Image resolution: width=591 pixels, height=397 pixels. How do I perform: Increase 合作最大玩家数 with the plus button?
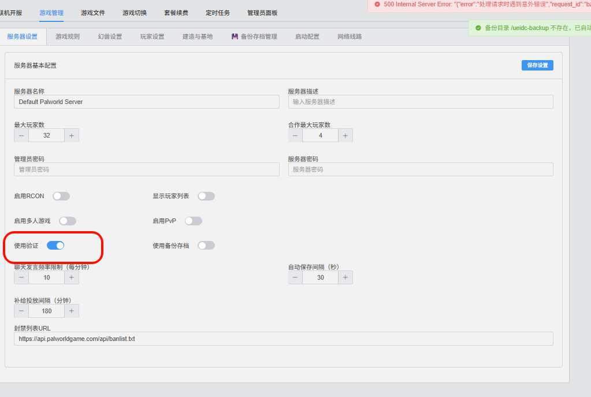click(x=345, y=135)
